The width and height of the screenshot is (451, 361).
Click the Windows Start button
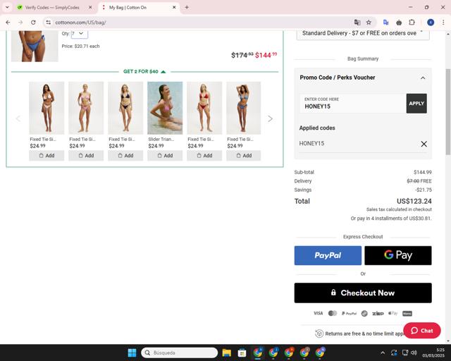(132, 353)
